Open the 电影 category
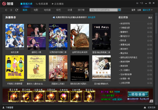 [x=36, y=10]
